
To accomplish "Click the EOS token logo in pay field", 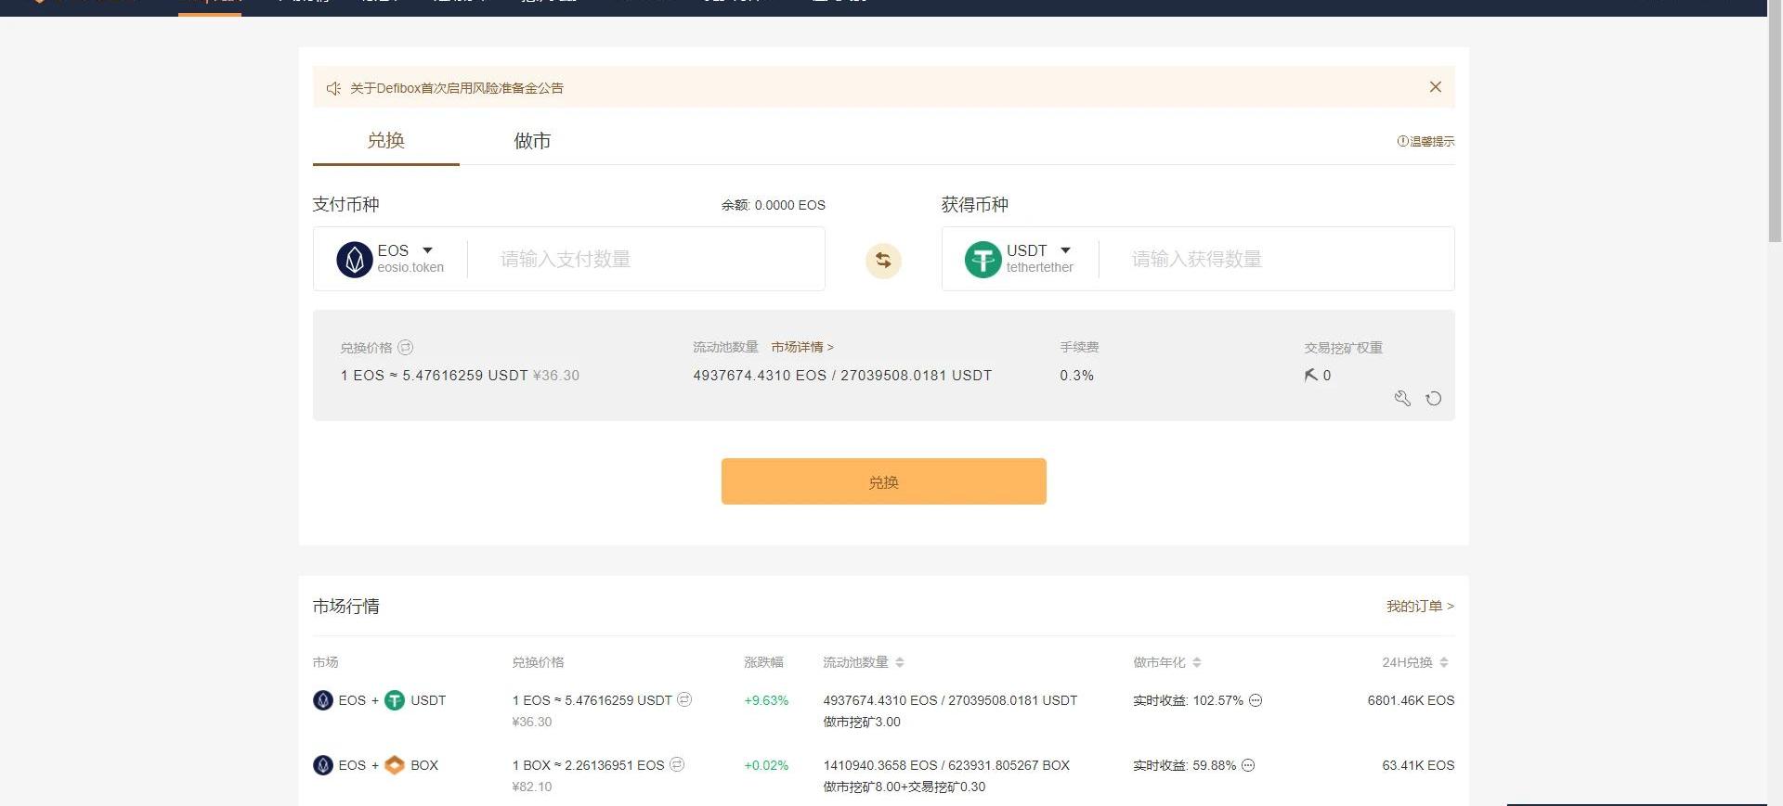I will click(x=354, y=260).
